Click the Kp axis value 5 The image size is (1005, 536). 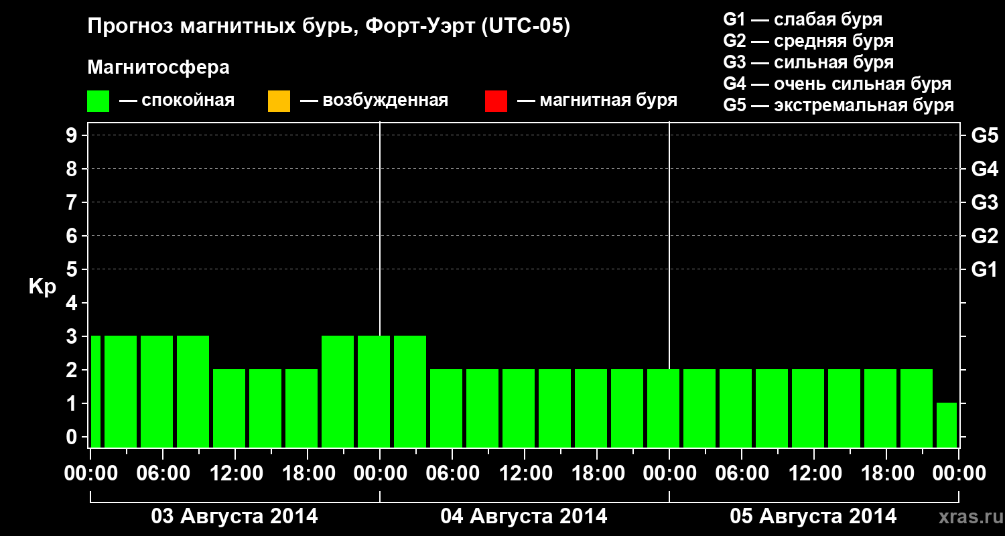73,269
